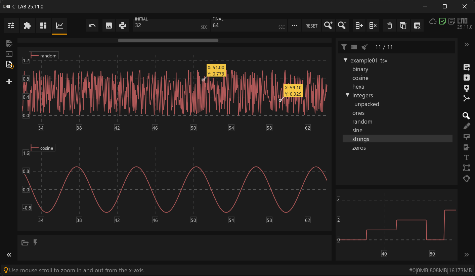Collapse the example01_tsv tree node
The image size is (475, 276).
345,60
